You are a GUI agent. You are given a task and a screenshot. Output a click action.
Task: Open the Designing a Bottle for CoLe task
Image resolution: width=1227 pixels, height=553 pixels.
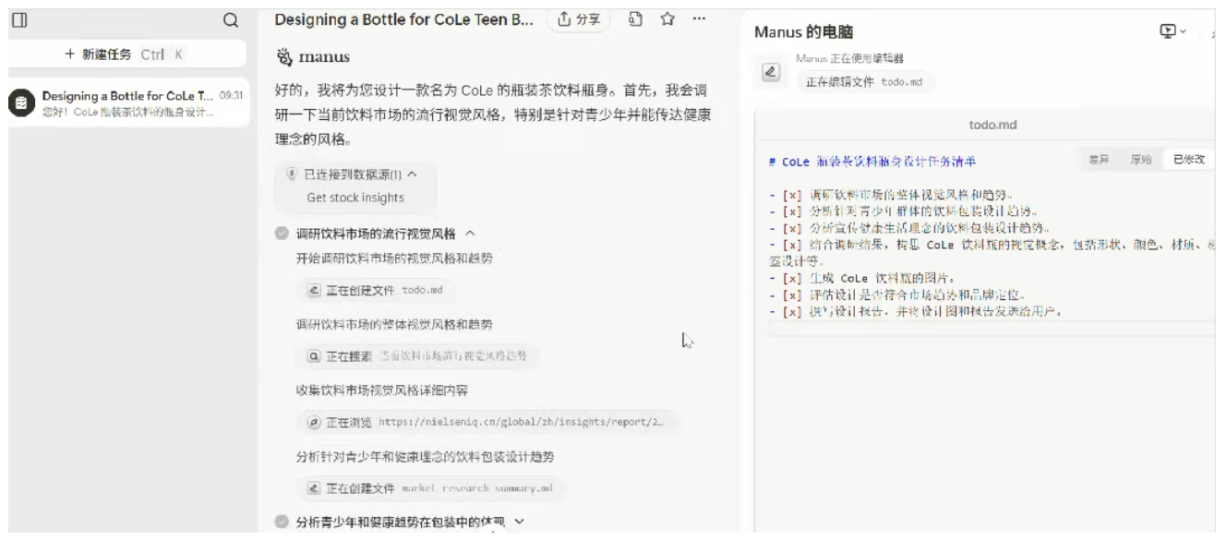127,102
